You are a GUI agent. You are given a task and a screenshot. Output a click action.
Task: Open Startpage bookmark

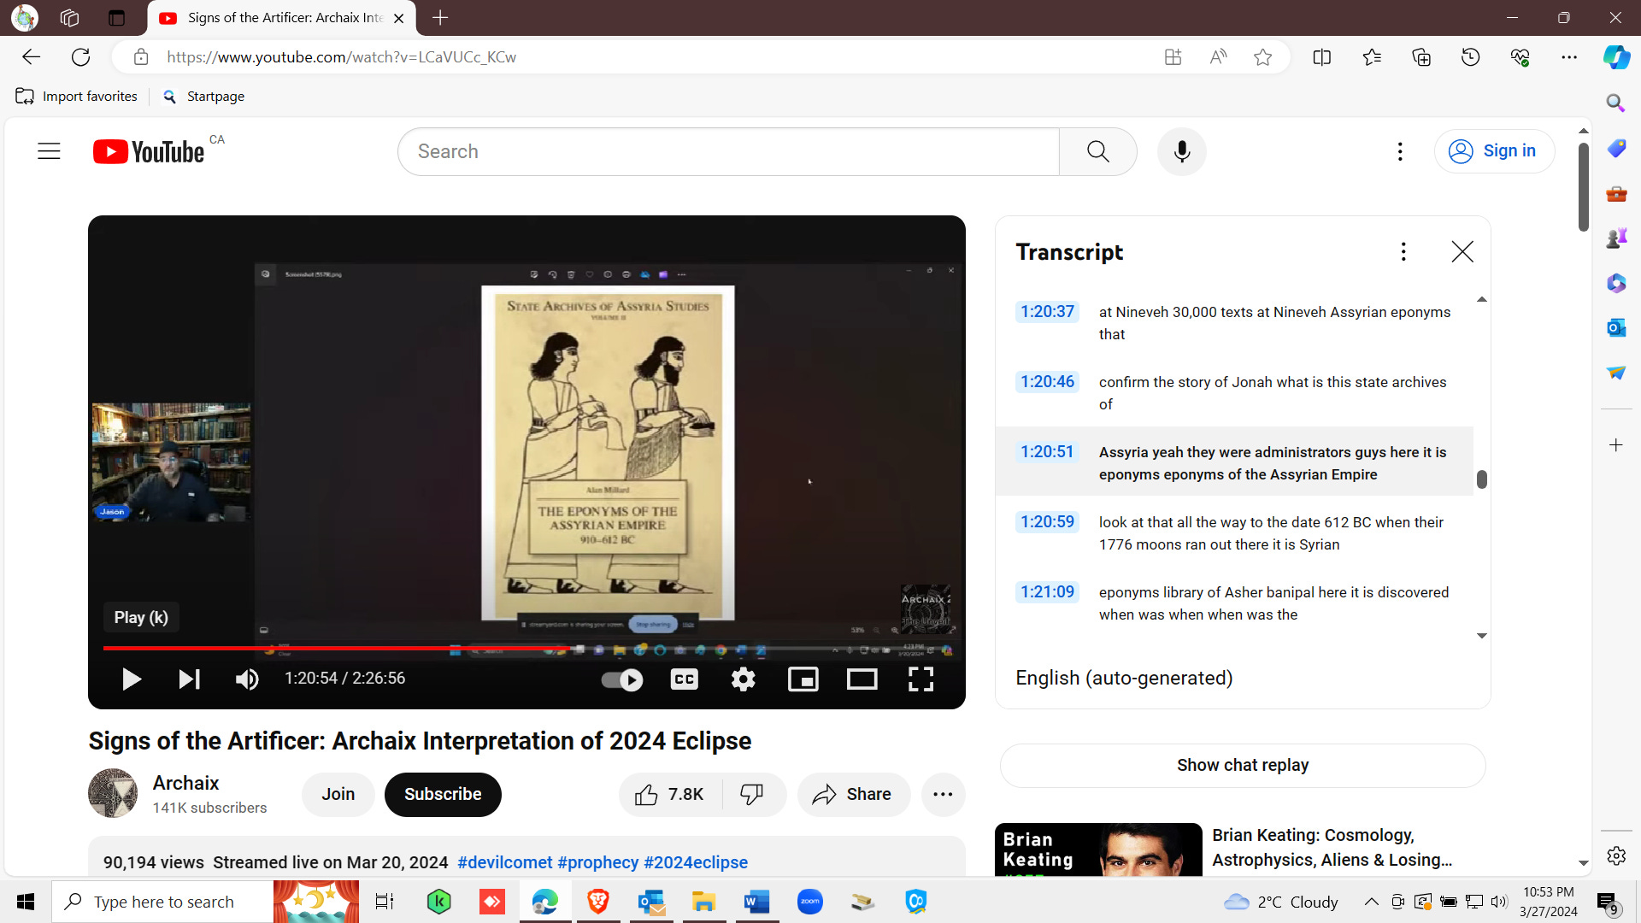pyautogui.click(x=203, y=97)
